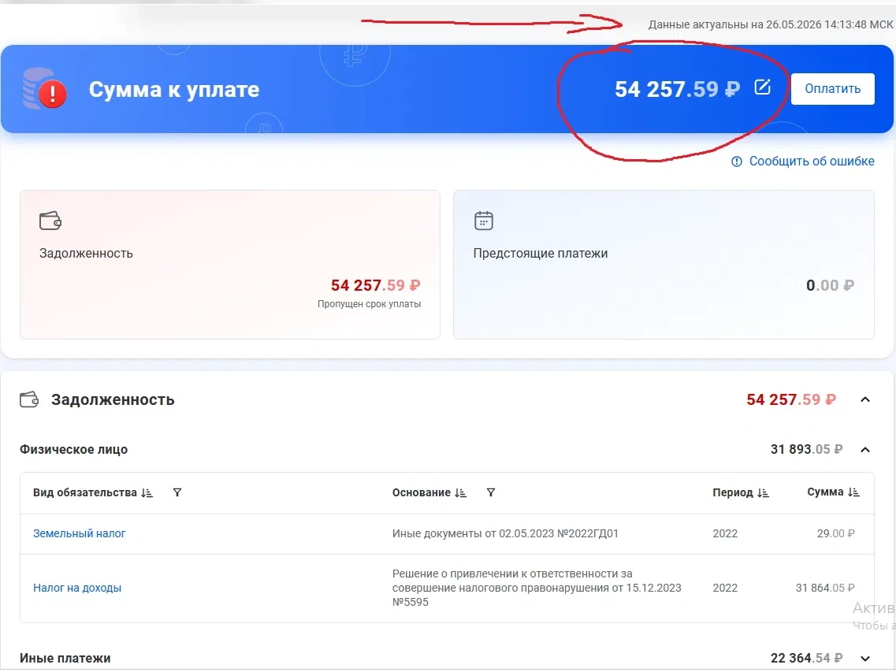Sort the table by Период

click(x=763, y=492)
